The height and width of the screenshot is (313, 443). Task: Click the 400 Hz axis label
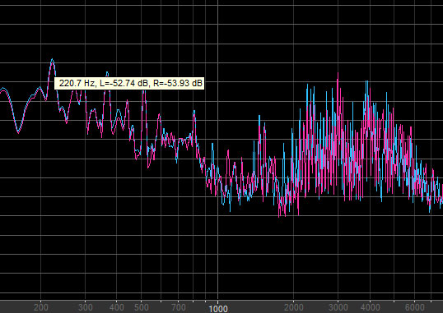(117, 307)
